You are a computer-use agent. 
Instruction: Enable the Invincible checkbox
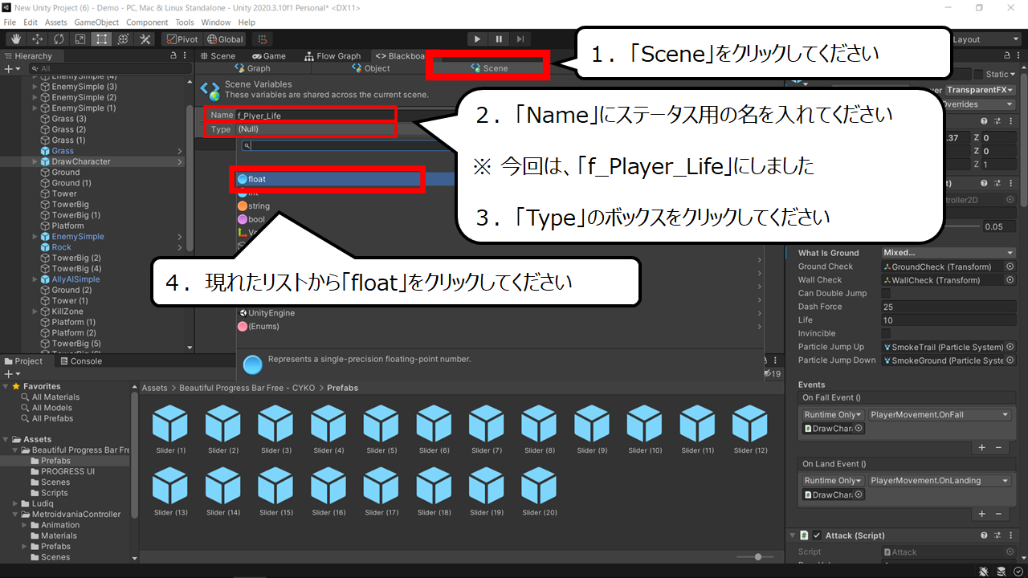point(886,333)
